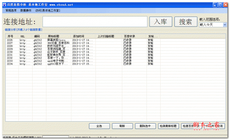Select row with serial 2228
The height and width of the screenshot is (140, 230).
pyautogui.click(x=115, y=46)
